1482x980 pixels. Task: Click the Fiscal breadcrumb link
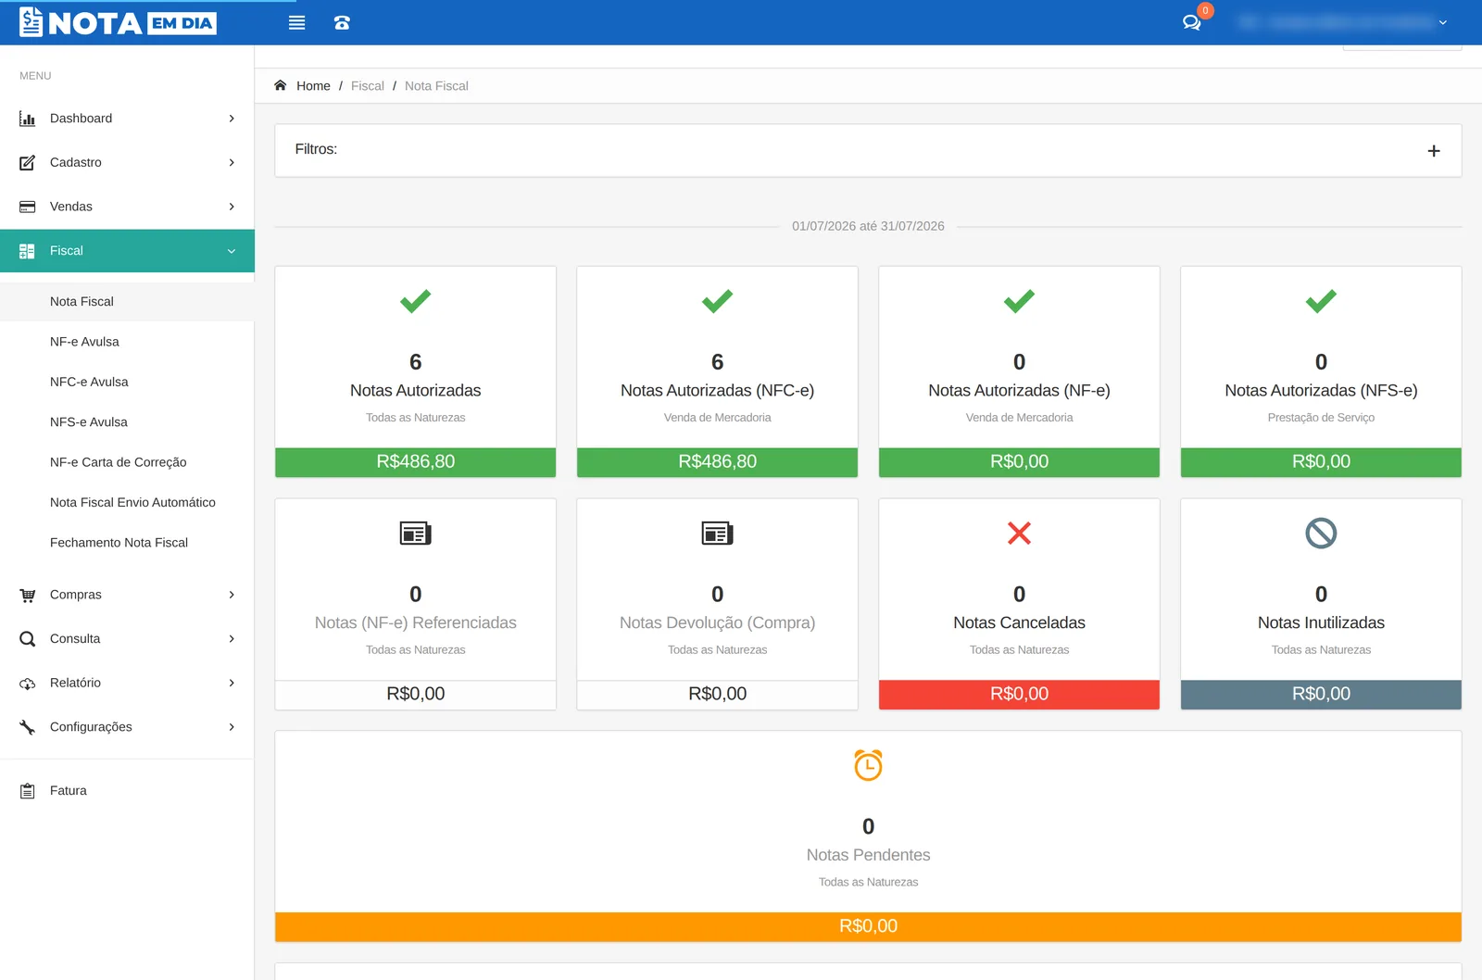[x=367, y=86]
